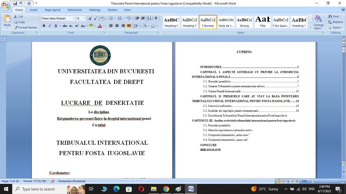
Task: Open Google Chrome from the taskbar
Action: [166, 189]
